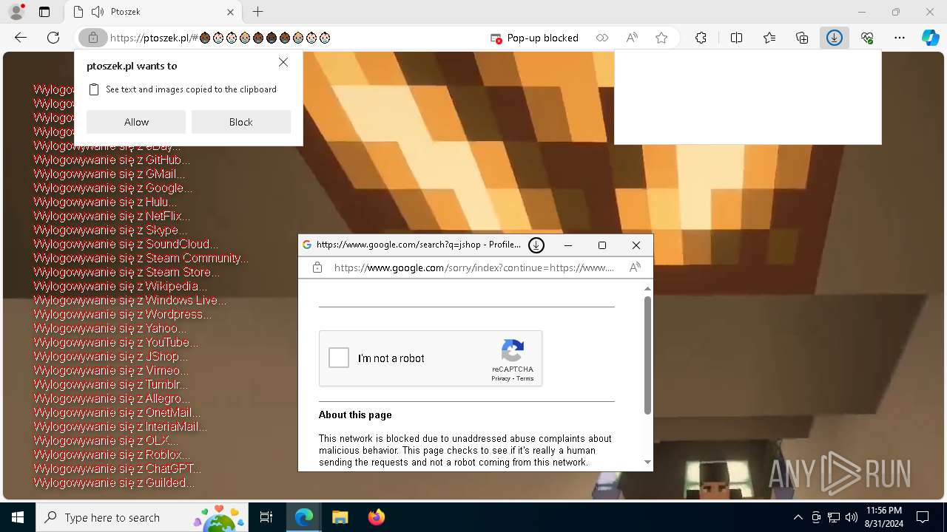Click lock icon in Google popup window
The height and width of the screenshot is (532, 947).
click(x=317, y=267)
